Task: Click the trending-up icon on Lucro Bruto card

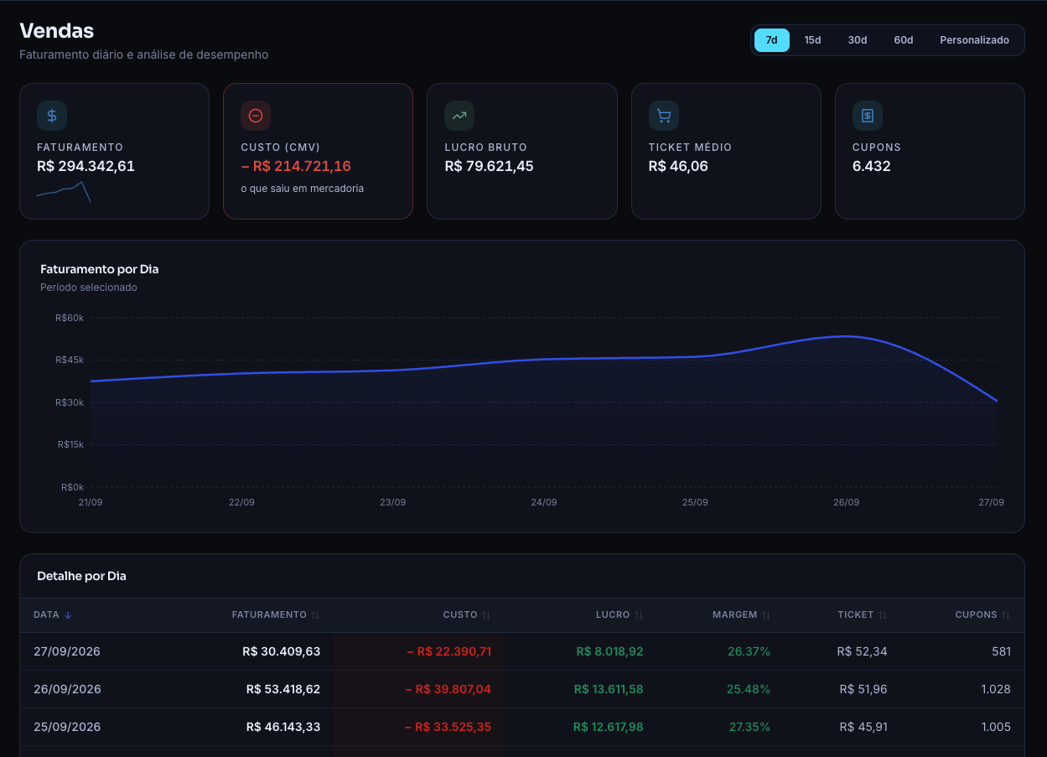Action: (x=459, y=116)
